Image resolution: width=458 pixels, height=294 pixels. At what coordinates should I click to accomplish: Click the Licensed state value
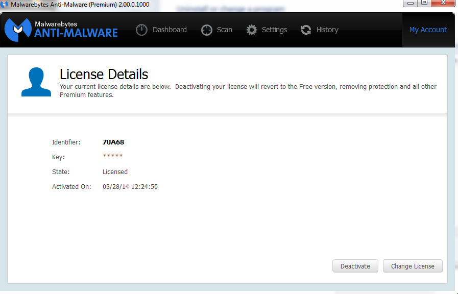[115, 171]
